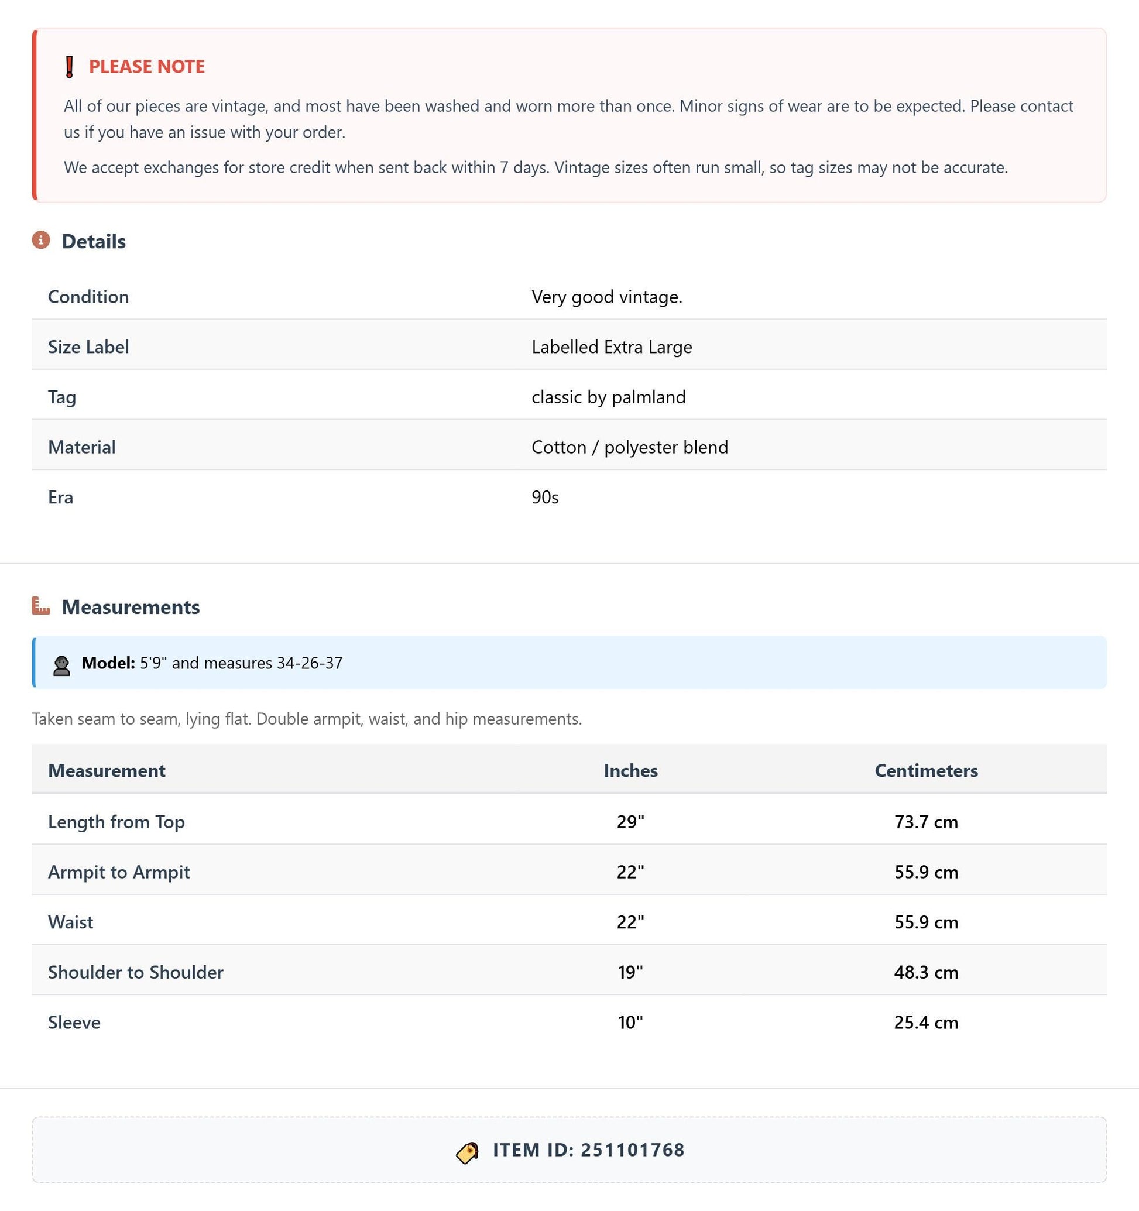This screenshot has width=1139, height=1211.
Task: Click the ITEM ID 251101768 text
Action: [588, 1150]
